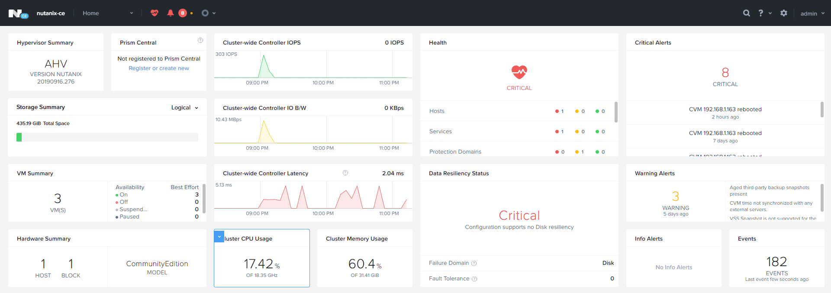
Task: Open the alerts bell icon
Action: tap(171, 13)
